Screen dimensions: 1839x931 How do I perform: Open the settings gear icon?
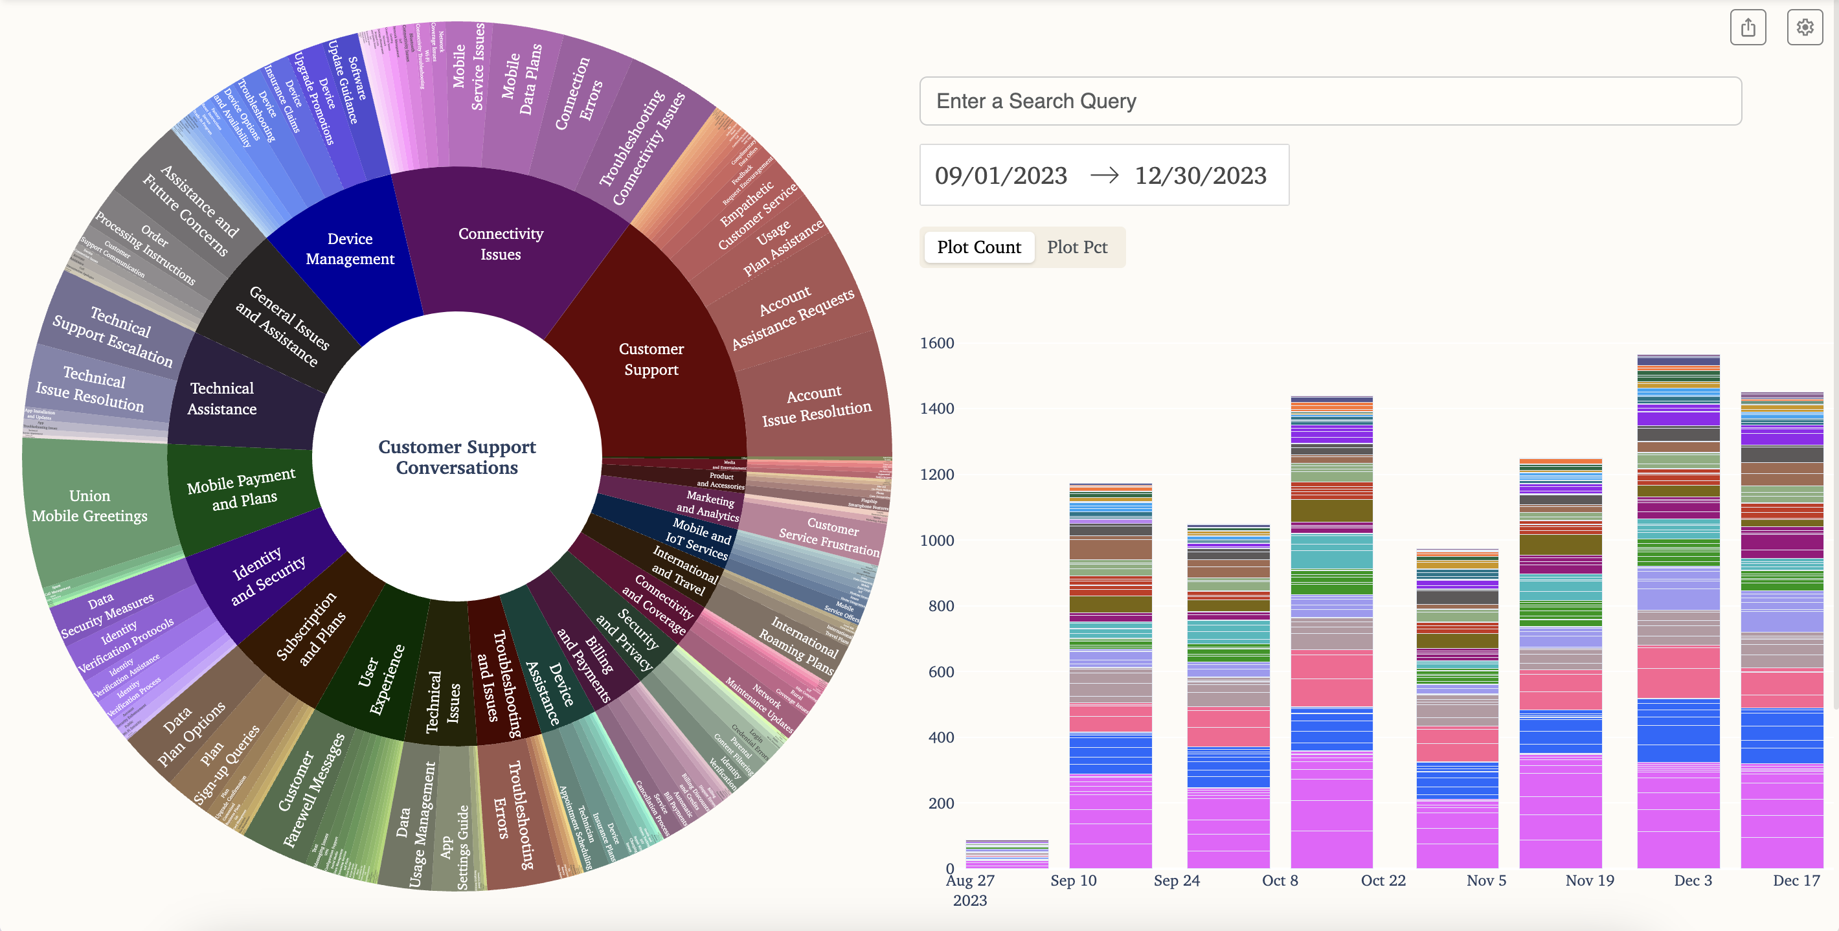(x=1805, y=28)
